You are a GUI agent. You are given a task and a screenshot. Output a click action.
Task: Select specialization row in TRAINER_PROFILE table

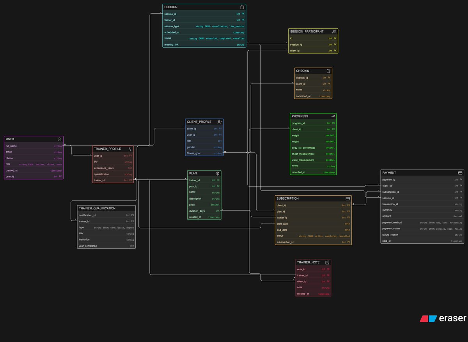113,174
